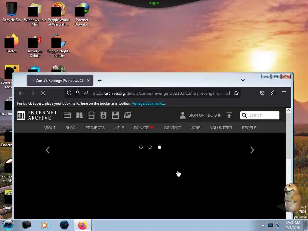
Task: Click the Upload arrow icon
Action: coord(229,115)
